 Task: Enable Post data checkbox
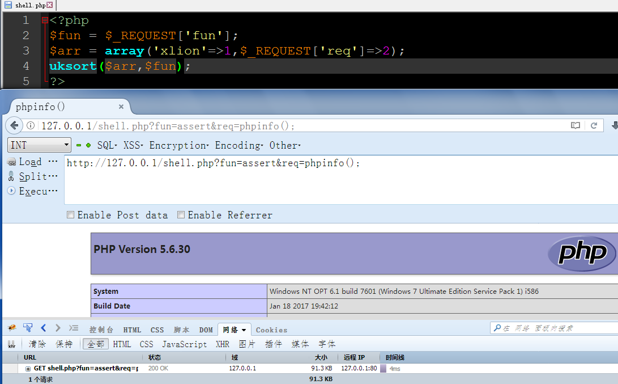coord(71,215)
